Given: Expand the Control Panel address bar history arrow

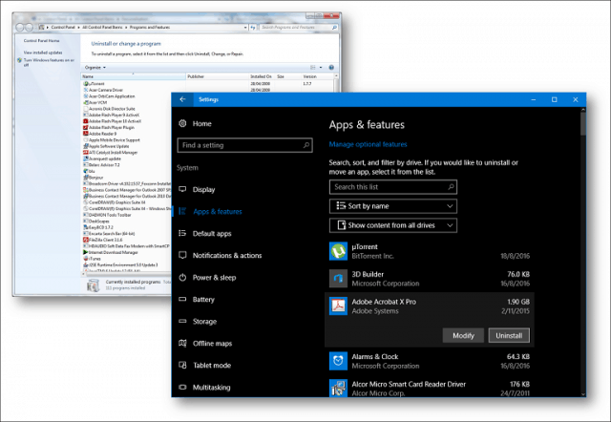Looking at the screenshot, I should (x=245, y=28).
